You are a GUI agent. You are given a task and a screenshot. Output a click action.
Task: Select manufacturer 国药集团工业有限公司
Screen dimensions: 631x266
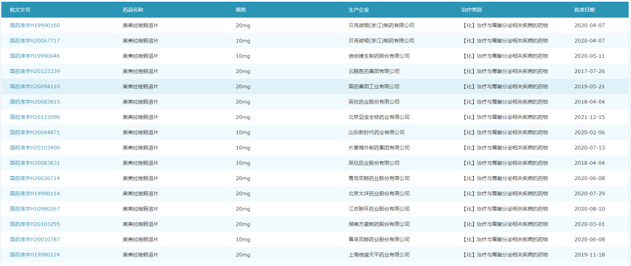(374, 87)
